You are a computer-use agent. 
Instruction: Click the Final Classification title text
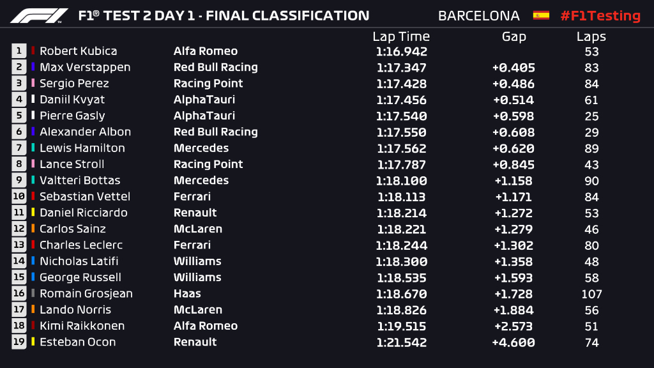point(287,16)
